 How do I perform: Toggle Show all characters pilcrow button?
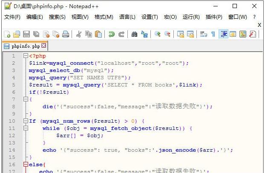[x=213, y=34]
